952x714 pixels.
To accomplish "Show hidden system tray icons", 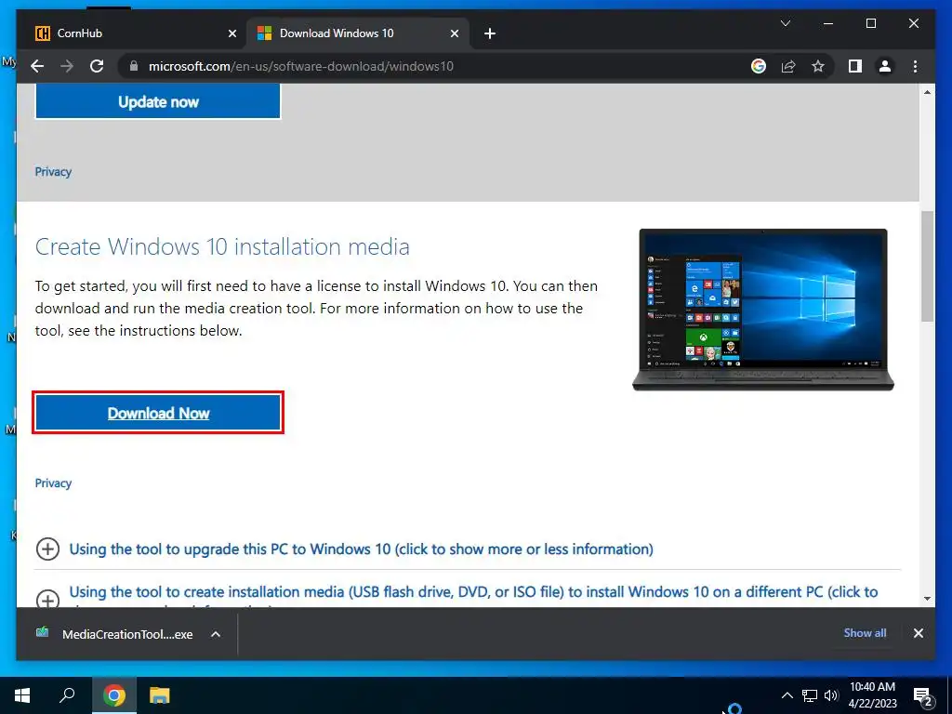I will tap(787, 695).
